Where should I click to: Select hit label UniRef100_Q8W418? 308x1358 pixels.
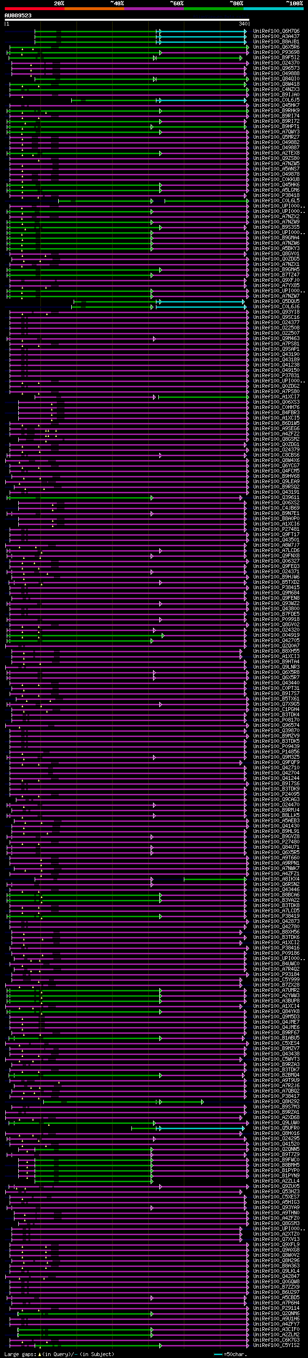tap(276, 84)
